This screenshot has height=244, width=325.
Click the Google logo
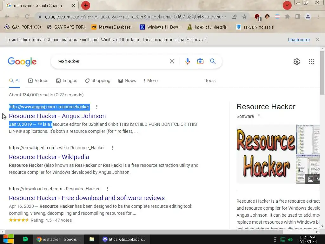[22, 62]
